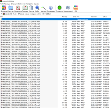Select file 1488741754_+79651602777 mp3
The image size is (111, 108).
point(21,56)
